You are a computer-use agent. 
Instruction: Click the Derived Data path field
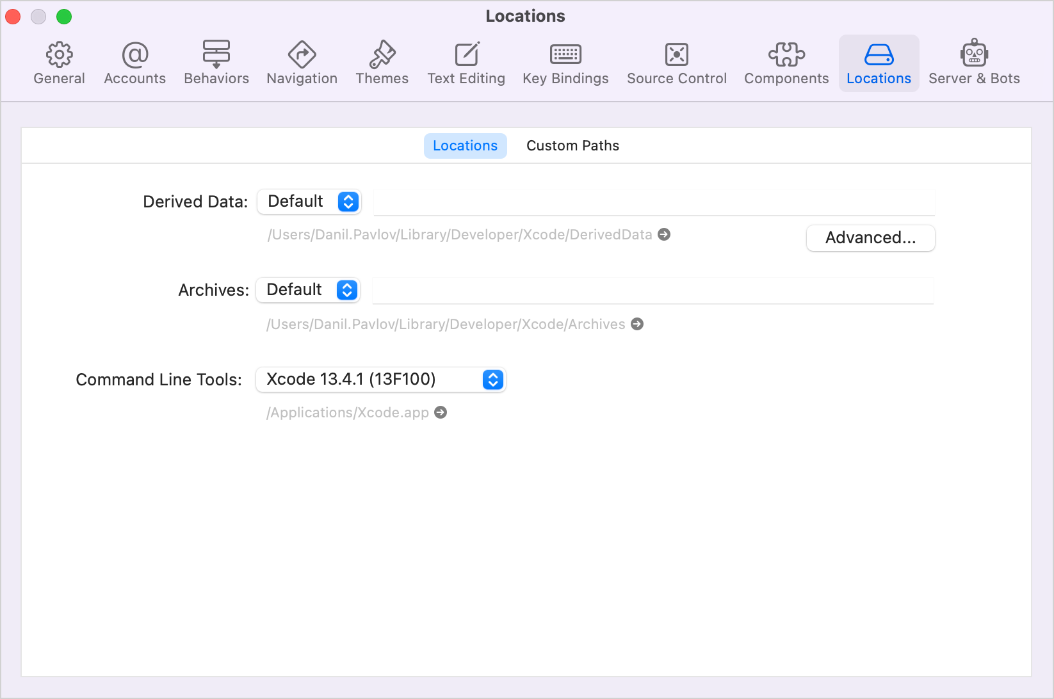pos(654,202)
